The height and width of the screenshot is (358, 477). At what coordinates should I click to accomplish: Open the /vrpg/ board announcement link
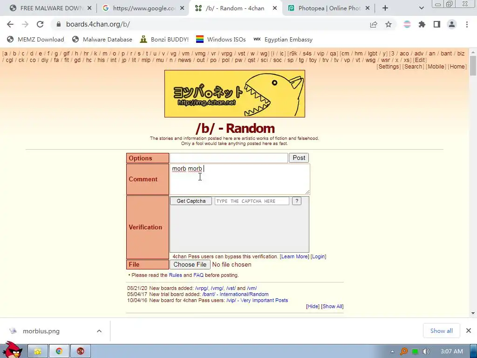[202, 288]
